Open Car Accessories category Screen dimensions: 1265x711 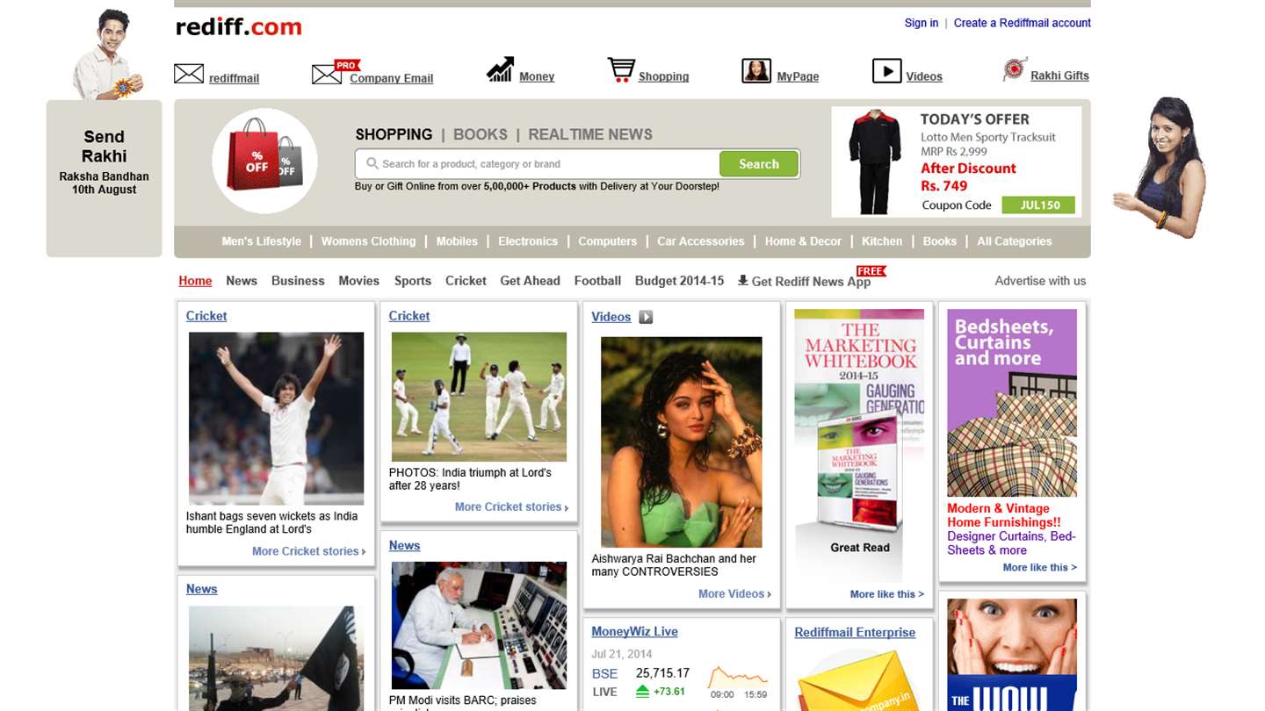[701, 241]
